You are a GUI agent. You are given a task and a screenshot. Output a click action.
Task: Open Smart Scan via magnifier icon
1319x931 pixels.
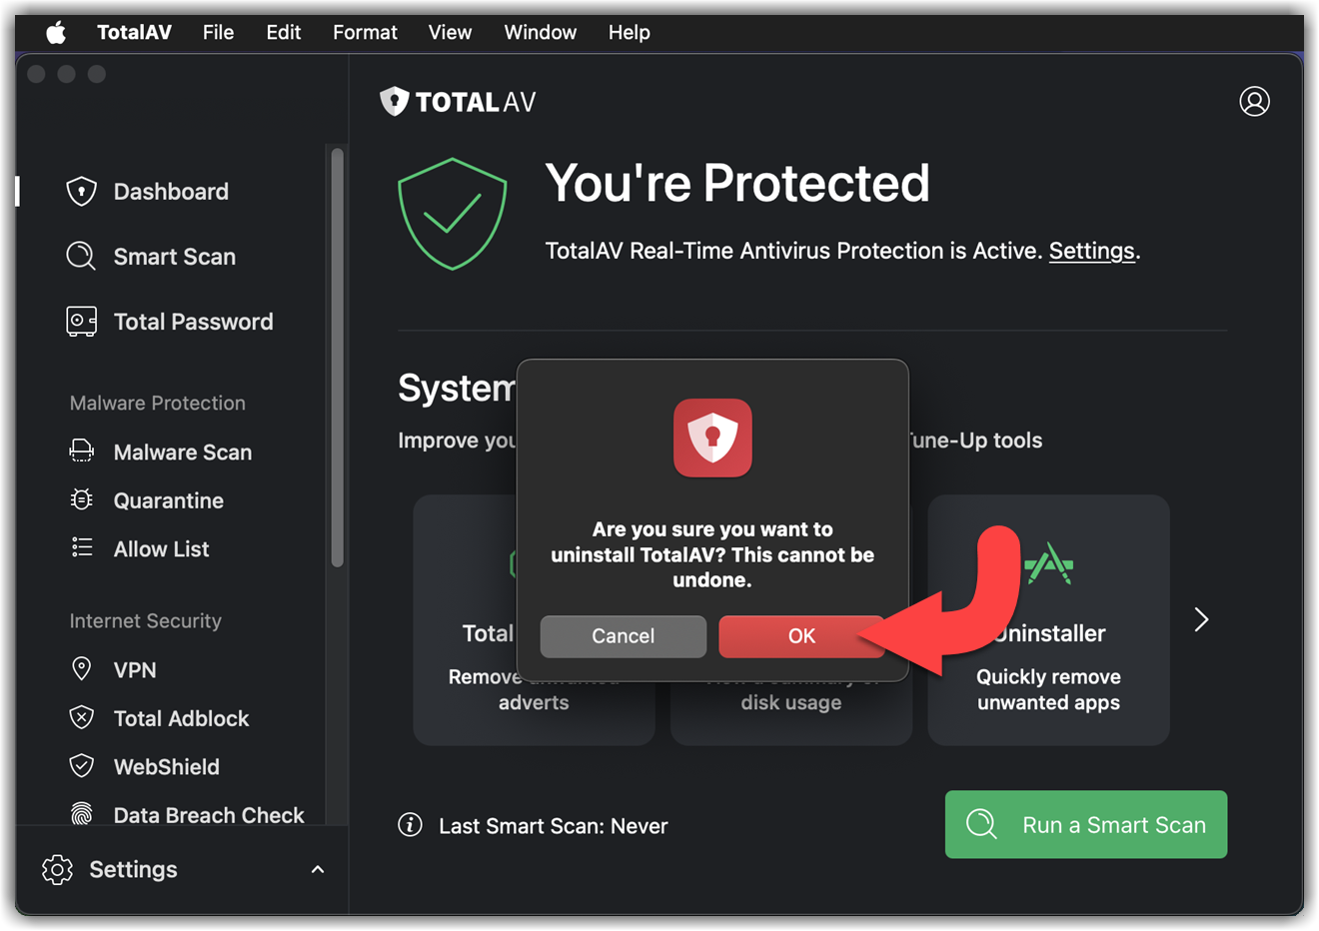click(x=81, y=256)
